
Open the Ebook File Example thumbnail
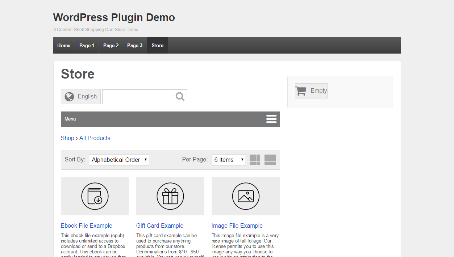[x=95, y=196]
